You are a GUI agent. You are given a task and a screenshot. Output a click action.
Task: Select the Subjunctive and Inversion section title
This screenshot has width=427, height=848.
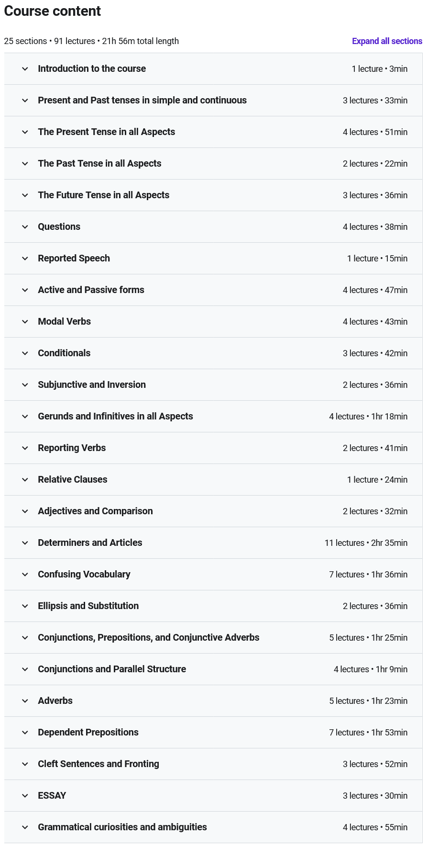click(92, 385)
